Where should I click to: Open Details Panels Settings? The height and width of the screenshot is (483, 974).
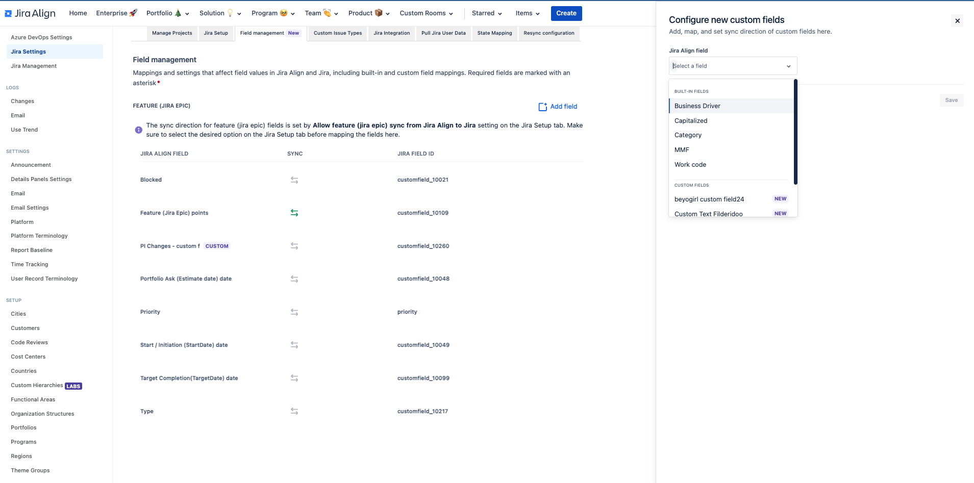point(41,179)
